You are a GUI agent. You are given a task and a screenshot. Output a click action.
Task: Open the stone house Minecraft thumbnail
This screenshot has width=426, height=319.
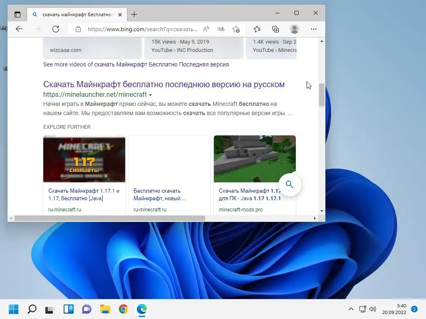tap(255, 159)
